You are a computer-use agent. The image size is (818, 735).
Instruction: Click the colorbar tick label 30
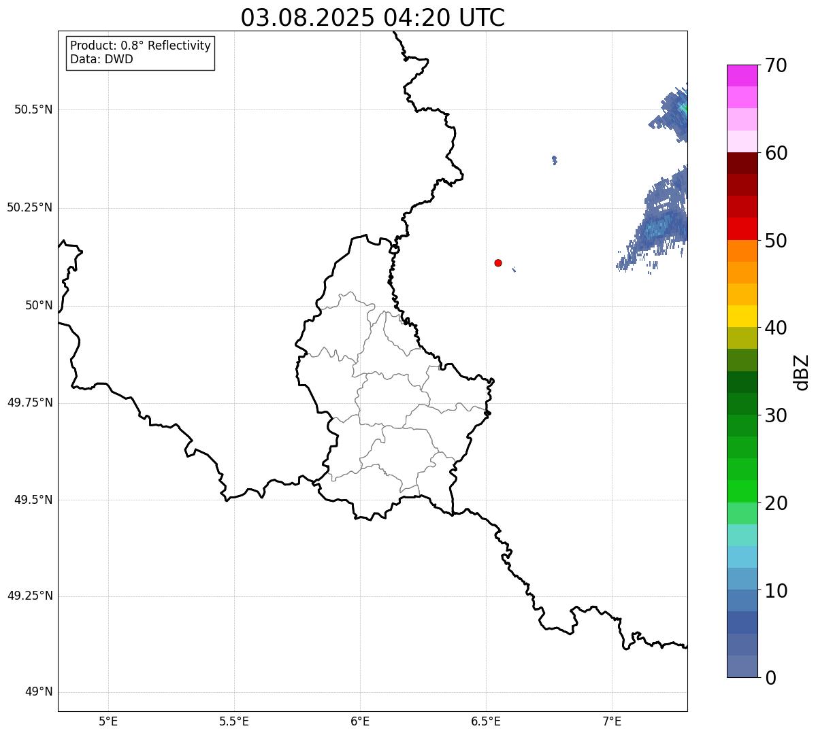pyautogui.click(x=776, y=415)
